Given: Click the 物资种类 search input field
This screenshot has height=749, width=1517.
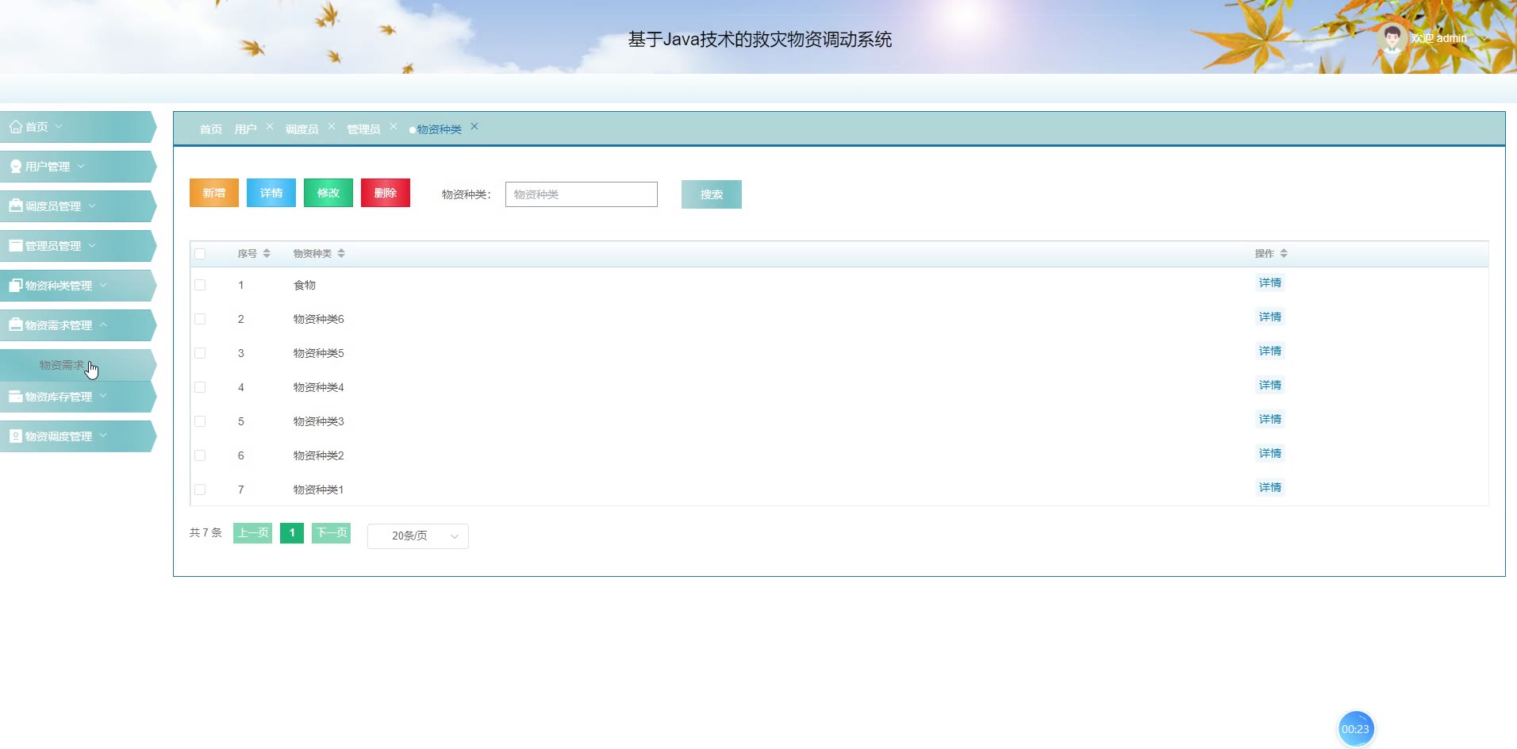Looking at the screenshot, I should [x=582, y=194].
